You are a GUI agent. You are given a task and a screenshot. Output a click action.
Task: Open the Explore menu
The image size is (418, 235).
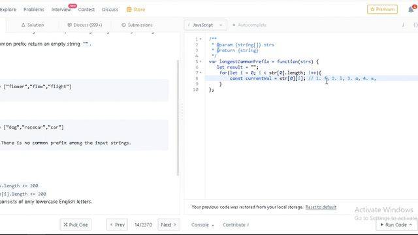[x=8, y=9]
